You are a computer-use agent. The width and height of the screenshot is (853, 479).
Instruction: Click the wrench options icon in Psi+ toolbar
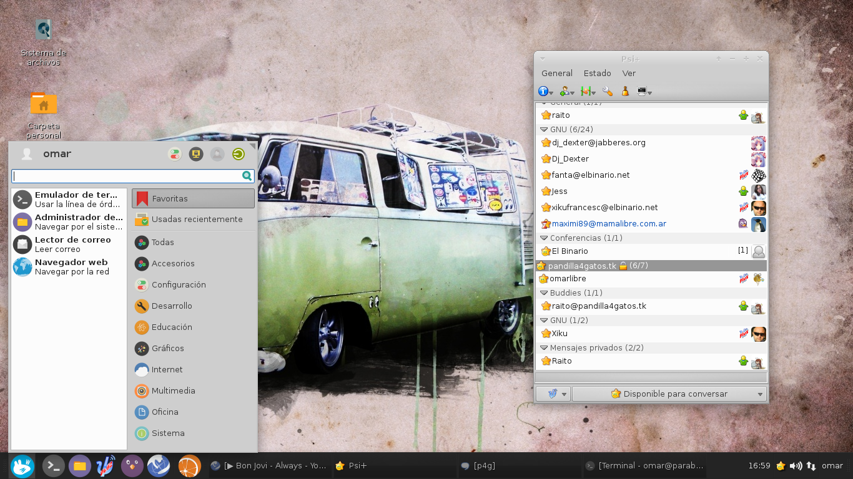click(607, 92)
